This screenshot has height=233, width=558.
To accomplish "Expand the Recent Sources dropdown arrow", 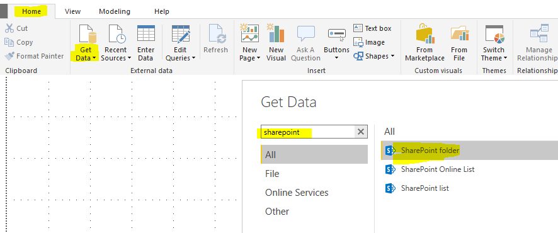I will [x=129, y=58].
